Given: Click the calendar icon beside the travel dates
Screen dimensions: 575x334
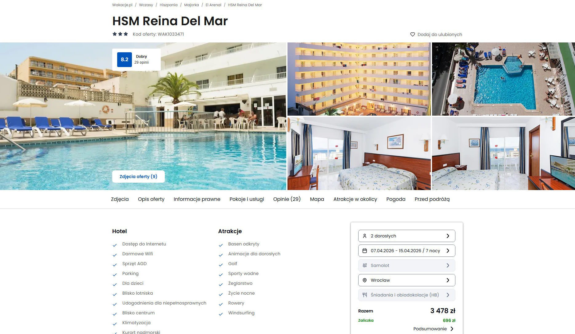Looking at the screenshot, I should (365, 251).
